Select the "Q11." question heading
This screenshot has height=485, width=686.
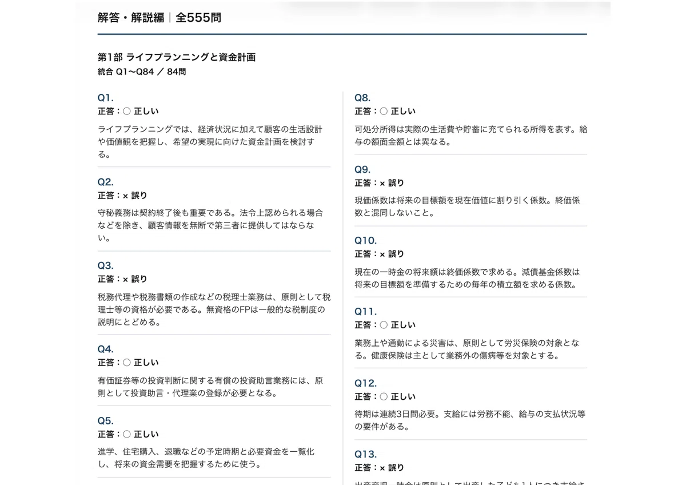pyautogui.click(x=366, y=312)
